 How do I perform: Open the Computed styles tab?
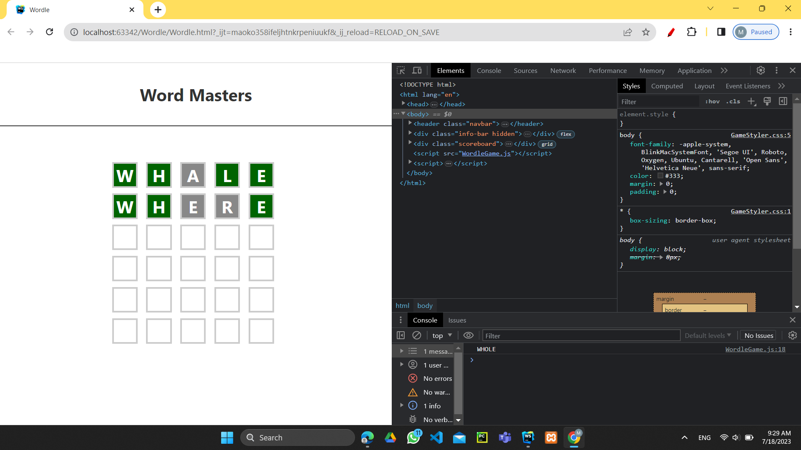(667, 86)
